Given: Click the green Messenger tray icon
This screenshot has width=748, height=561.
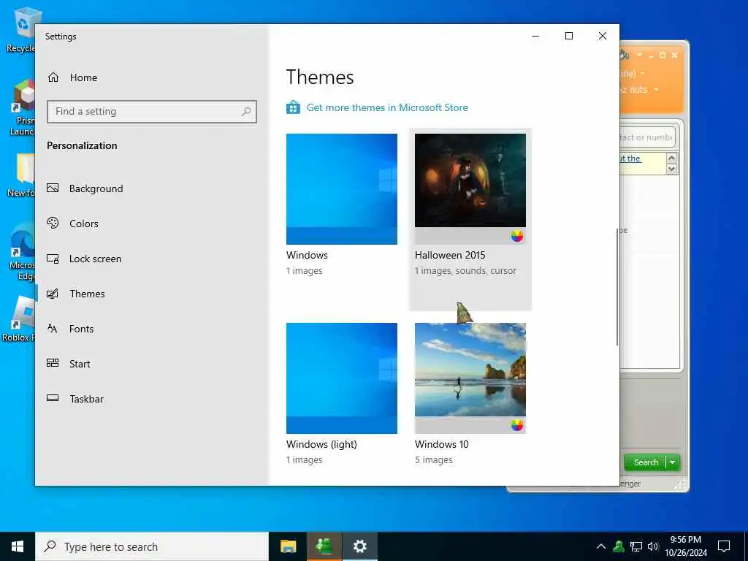Looking at the screenshot, I should click(619, 546).
